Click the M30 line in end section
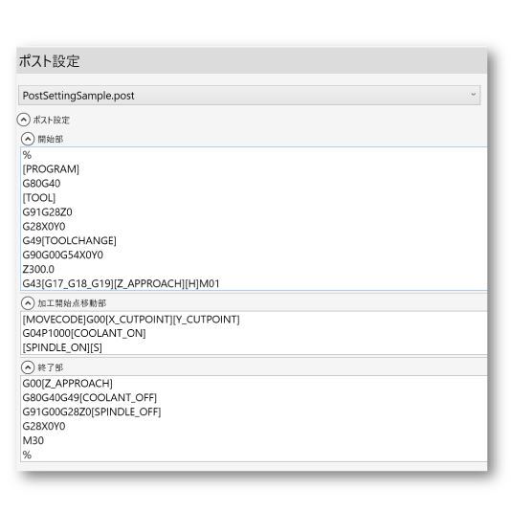Screen dimensions: 511x511 33,440
